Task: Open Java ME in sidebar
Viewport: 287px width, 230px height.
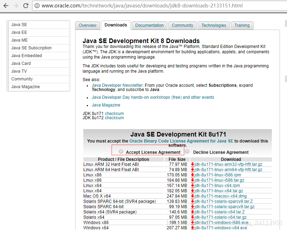Action: tap(38, 40)
